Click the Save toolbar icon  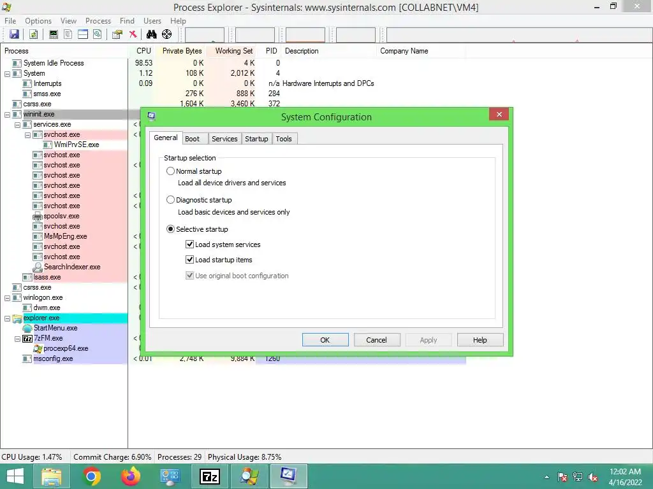pyautogui.click(x=14, y=34)
